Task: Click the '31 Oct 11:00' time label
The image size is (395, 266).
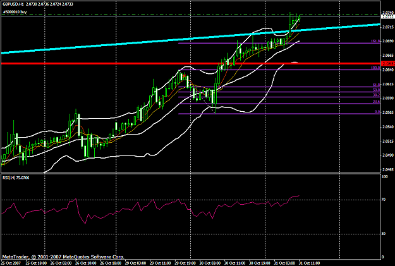Action: tap(310, 263)
